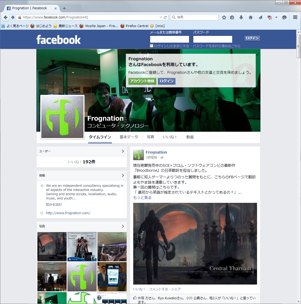Expand the ユーザー section chevron

click(123, 151)
